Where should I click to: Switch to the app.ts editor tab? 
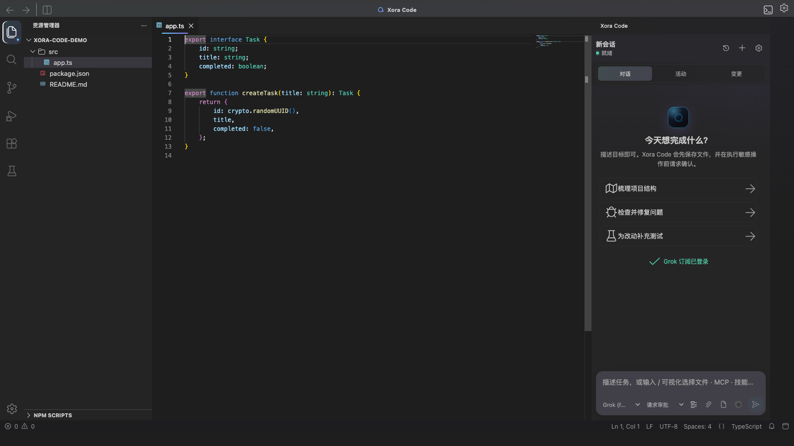coord(174,26)
